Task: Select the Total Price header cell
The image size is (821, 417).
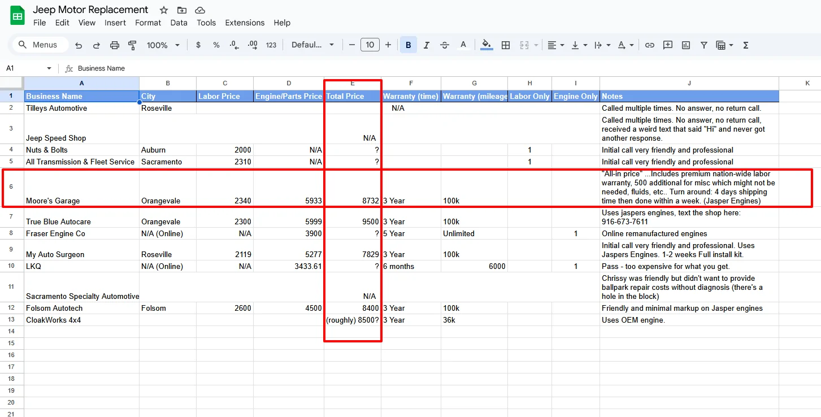Action: coord(353,96)
